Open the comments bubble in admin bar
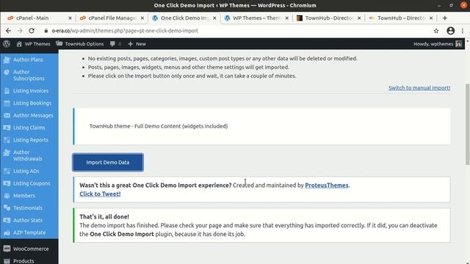The image size is (470, 264). pyautogui.click(x=116, y=44)
